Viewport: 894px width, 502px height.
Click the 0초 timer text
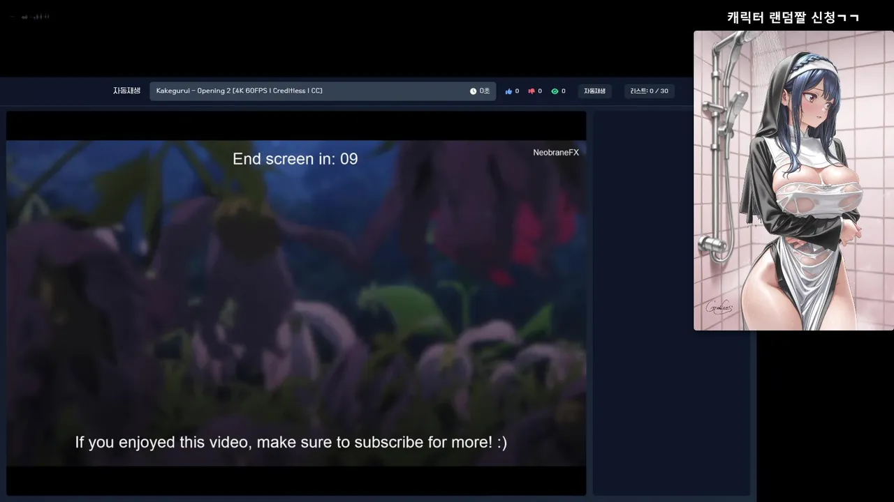tap(485, 91)
